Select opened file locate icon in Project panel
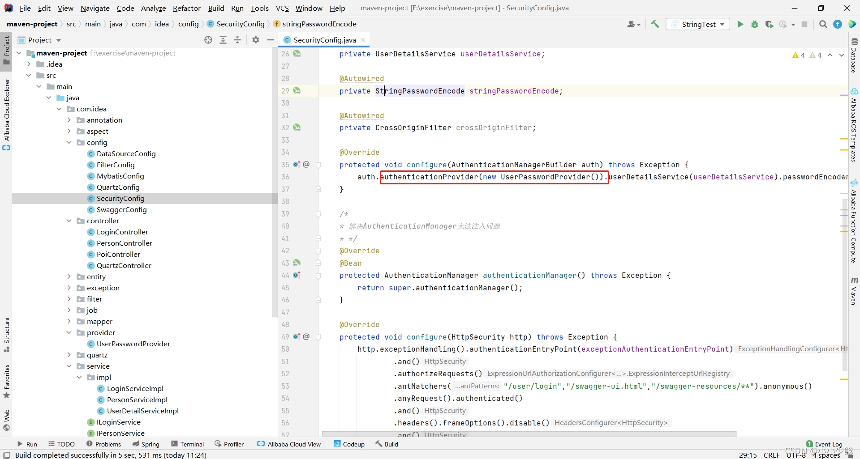 click(208, 40)
